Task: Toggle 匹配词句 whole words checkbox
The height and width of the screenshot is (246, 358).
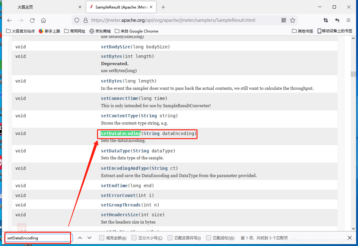Action: coord(209,238)
